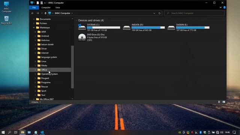Click the navigation pane scrollbar thumb
The width and height of the screenshot is (240, 135).
pos(72,67)
